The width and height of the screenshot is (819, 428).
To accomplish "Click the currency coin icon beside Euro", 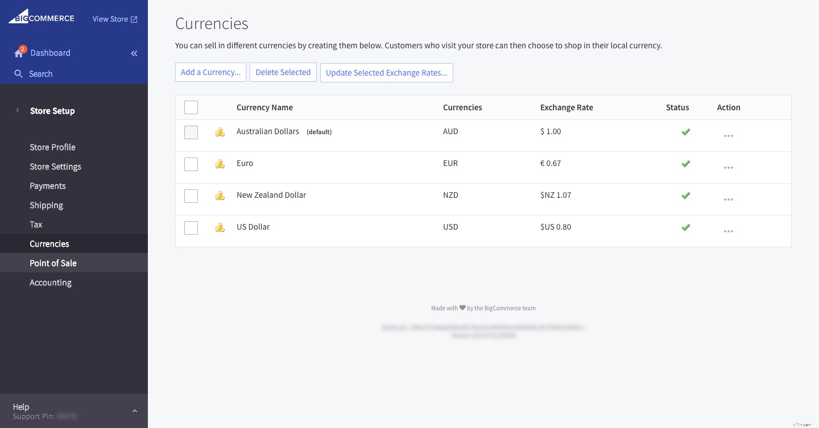I will pos(220,164).
